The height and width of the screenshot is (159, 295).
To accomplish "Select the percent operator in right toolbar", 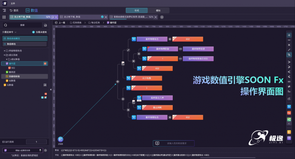I will click(x=289, y=54).
